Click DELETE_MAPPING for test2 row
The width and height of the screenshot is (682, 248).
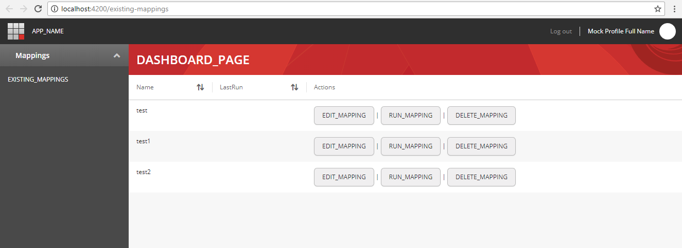(x=481, y=177)
